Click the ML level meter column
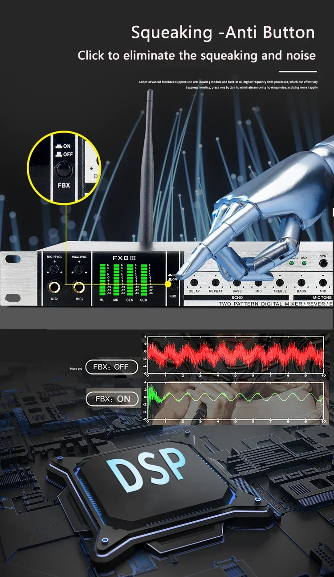The image size is (334, 577). tap(103, 280)
